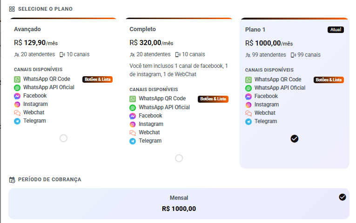The height and width of the screenshot is (223, 356).
Task: Click the R$ 129,90/mês price
Action: (x=36, y=43)
